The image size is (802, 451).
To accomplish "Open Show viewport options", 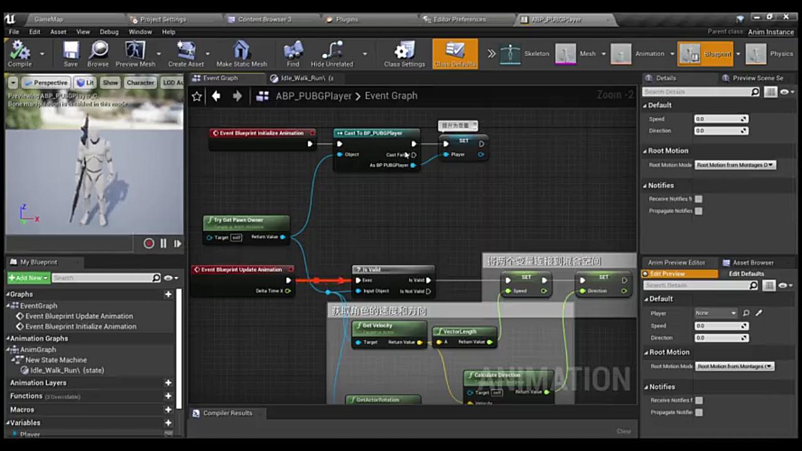I will click(110, 83).
